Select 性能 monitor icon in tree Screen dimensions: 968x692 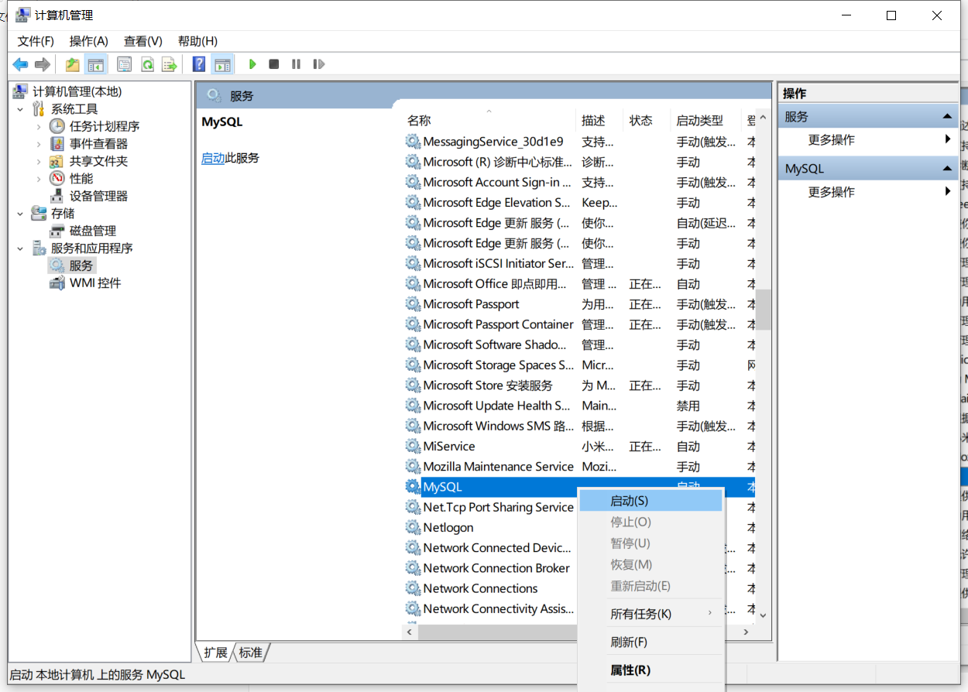pos(57,179)
